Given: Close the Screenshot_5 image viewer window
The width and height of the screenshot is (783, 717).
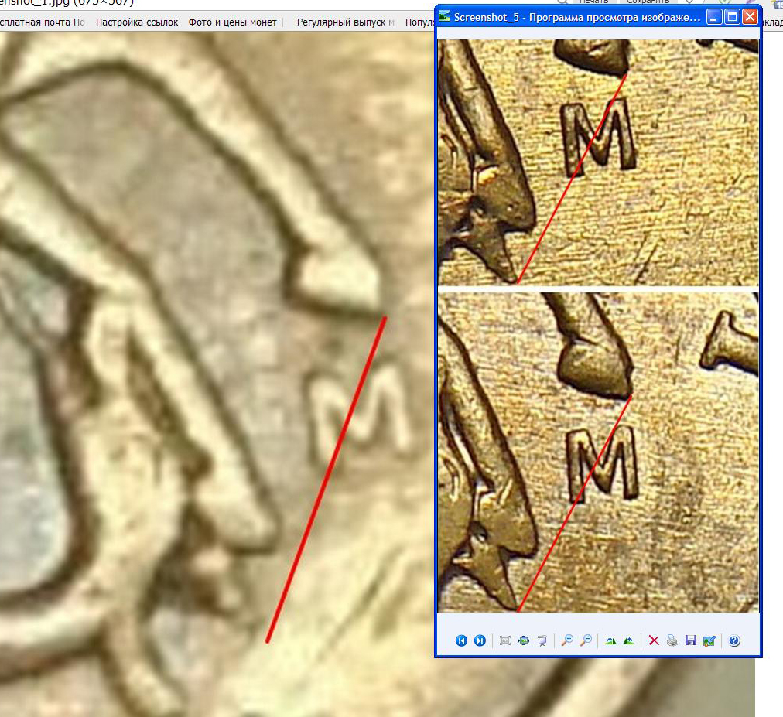Looking at the screenshot, I should [750, 16].
